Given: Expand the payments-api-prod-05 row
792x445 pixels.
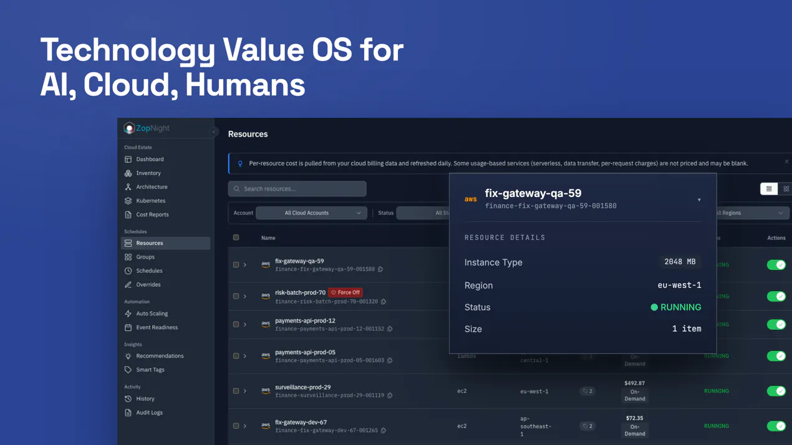Looking at the screenshot, I should (245, 356).
